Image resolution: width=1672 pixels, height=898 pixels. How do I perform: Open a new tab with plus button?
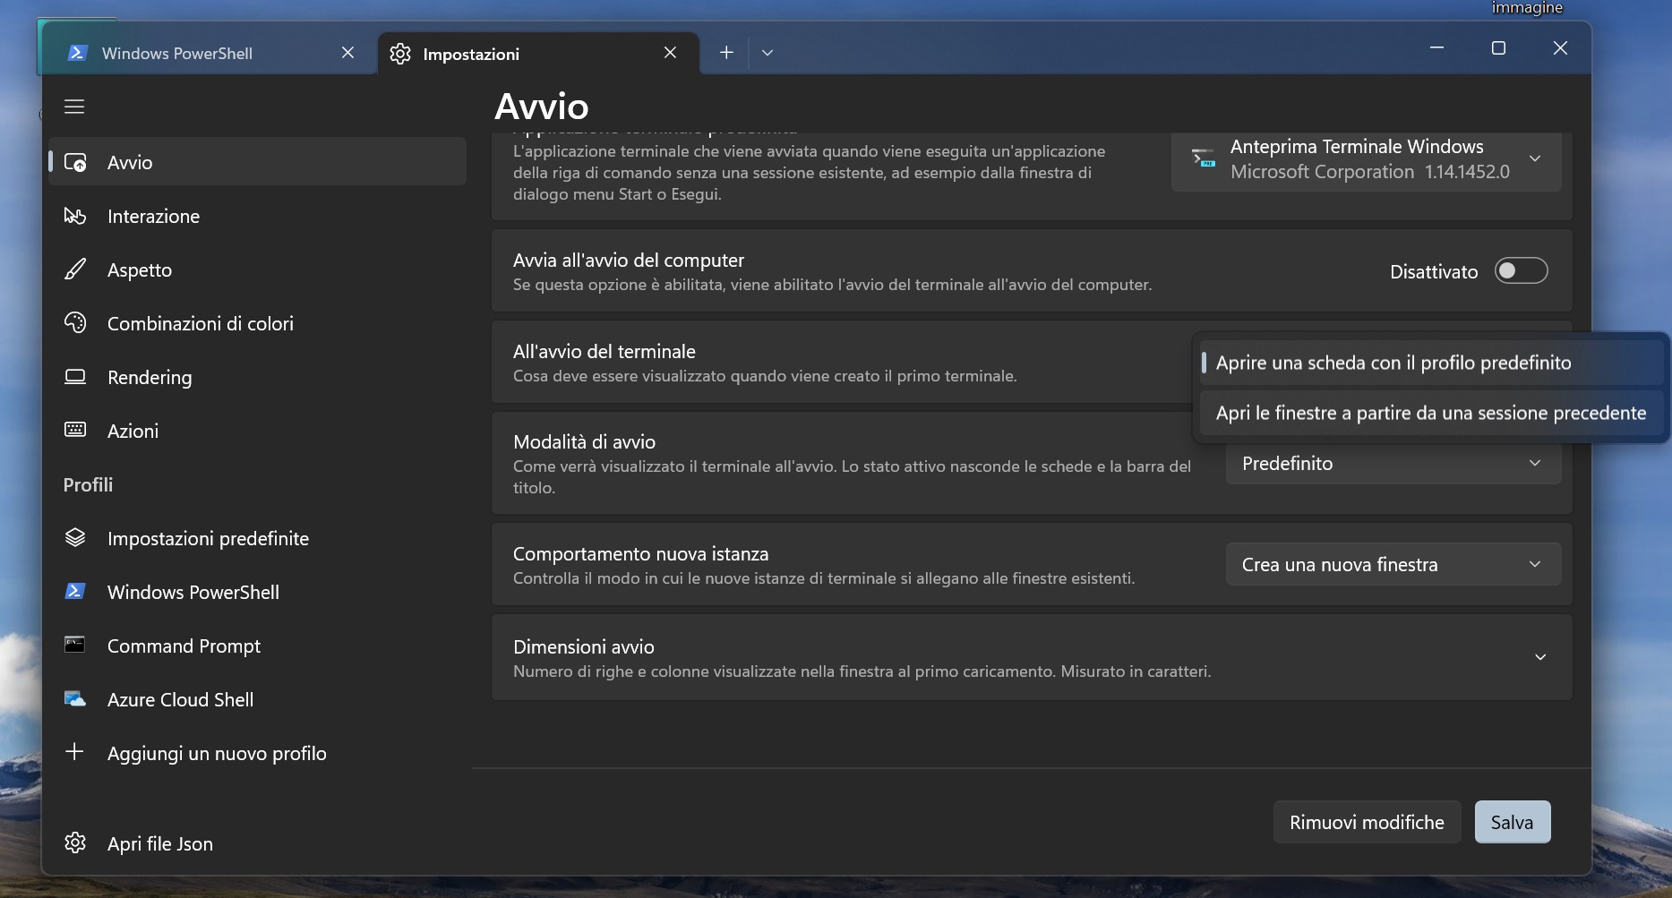click(726, 53)
